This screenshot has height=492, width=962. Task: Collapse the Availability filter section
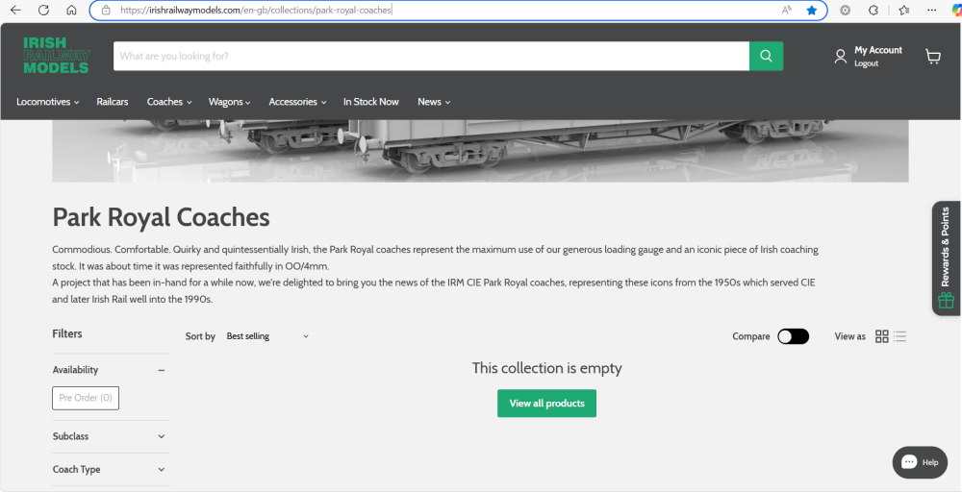[x=161, y=370]
